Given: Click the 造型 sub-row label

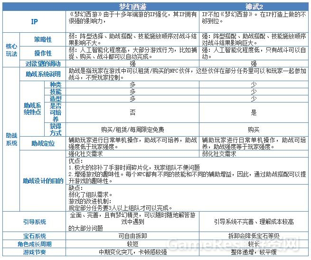Looking at the screenshot, I should (56, 99).
